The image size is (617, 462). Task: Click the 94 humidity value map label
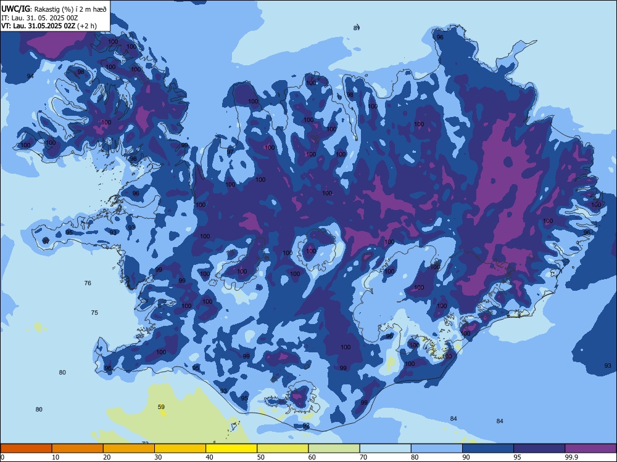30,76
